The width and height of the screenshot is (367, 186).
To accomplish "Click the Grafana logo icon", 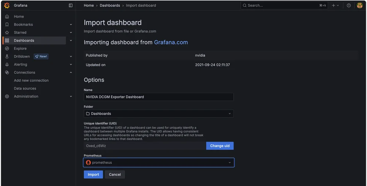I will point(7,6).
